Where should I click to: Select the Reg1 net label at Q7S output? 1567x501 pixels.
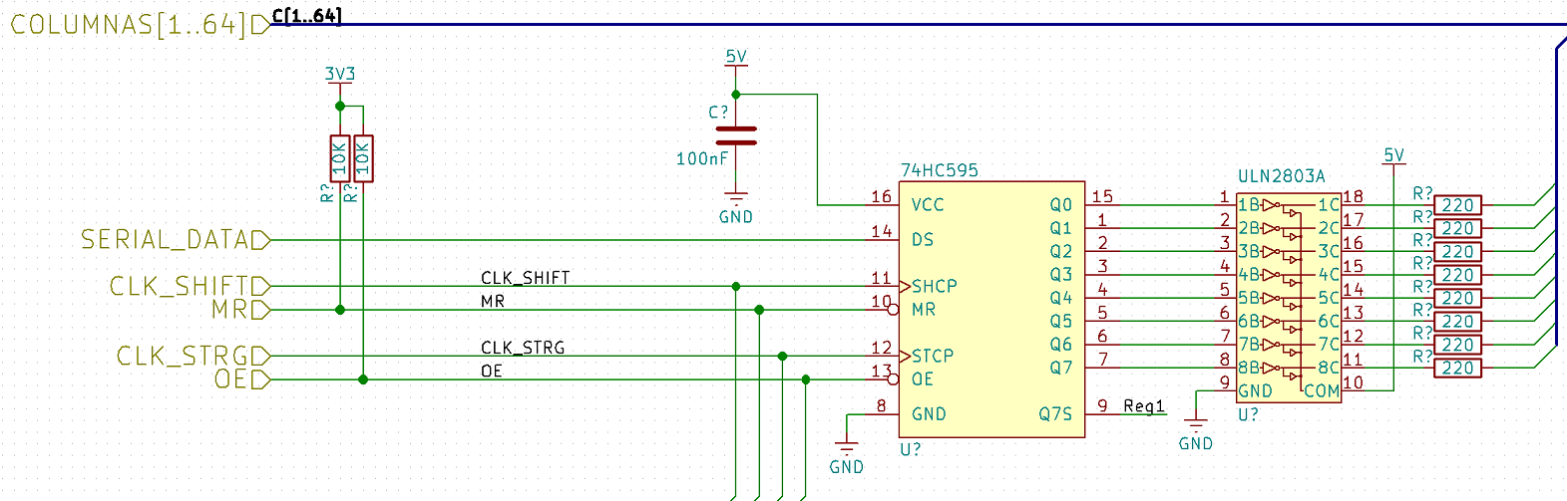[1144, 406]
